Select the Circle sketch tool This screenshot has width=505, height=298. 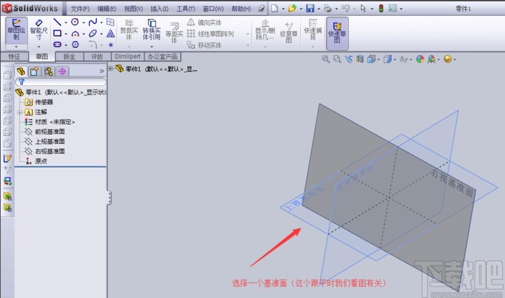point(75,22)
